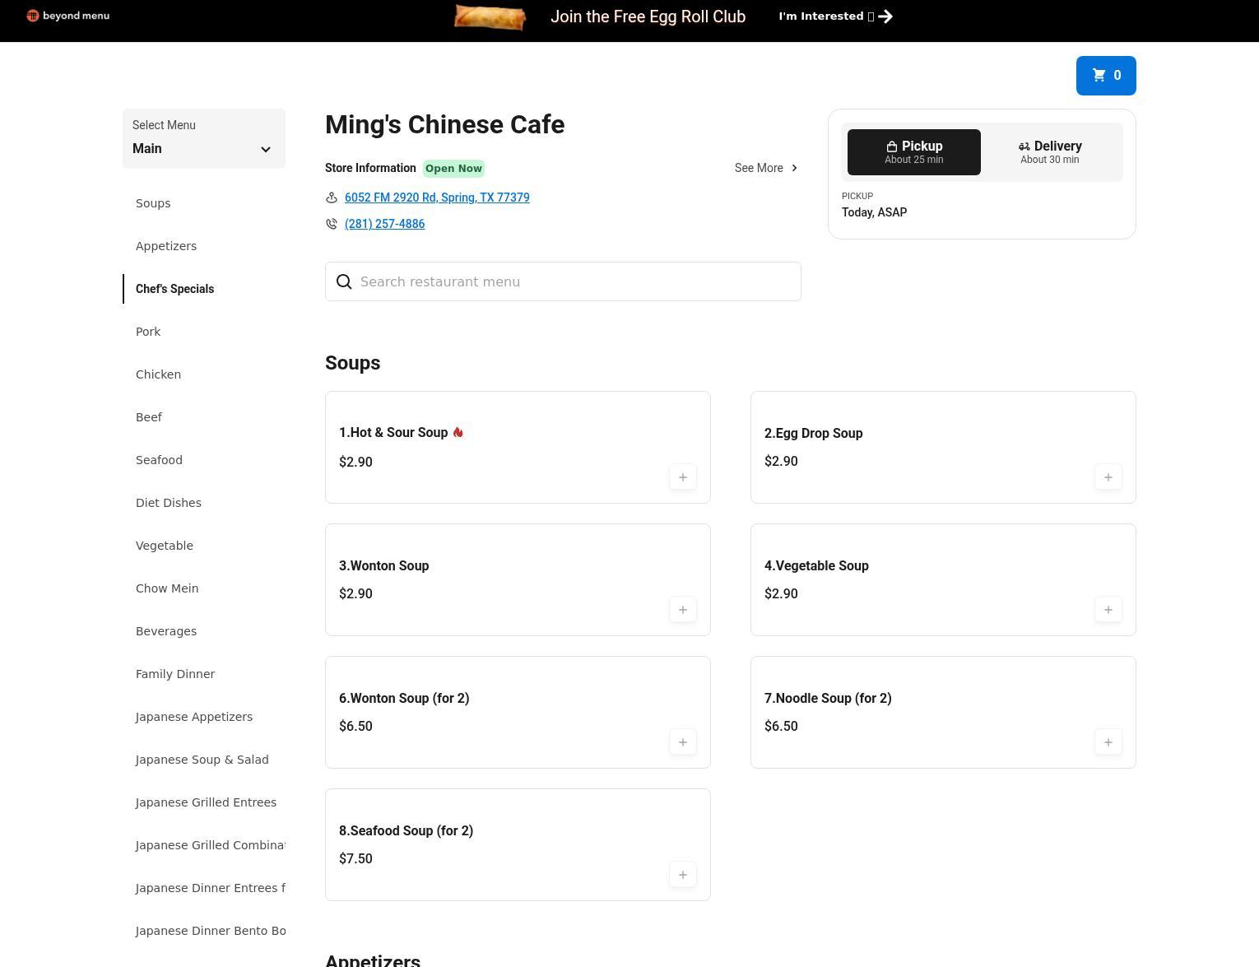The image size is (1259, 967).
Task: Add Egg Drop Soup with plus icon
Action: tap(1108, 477)
